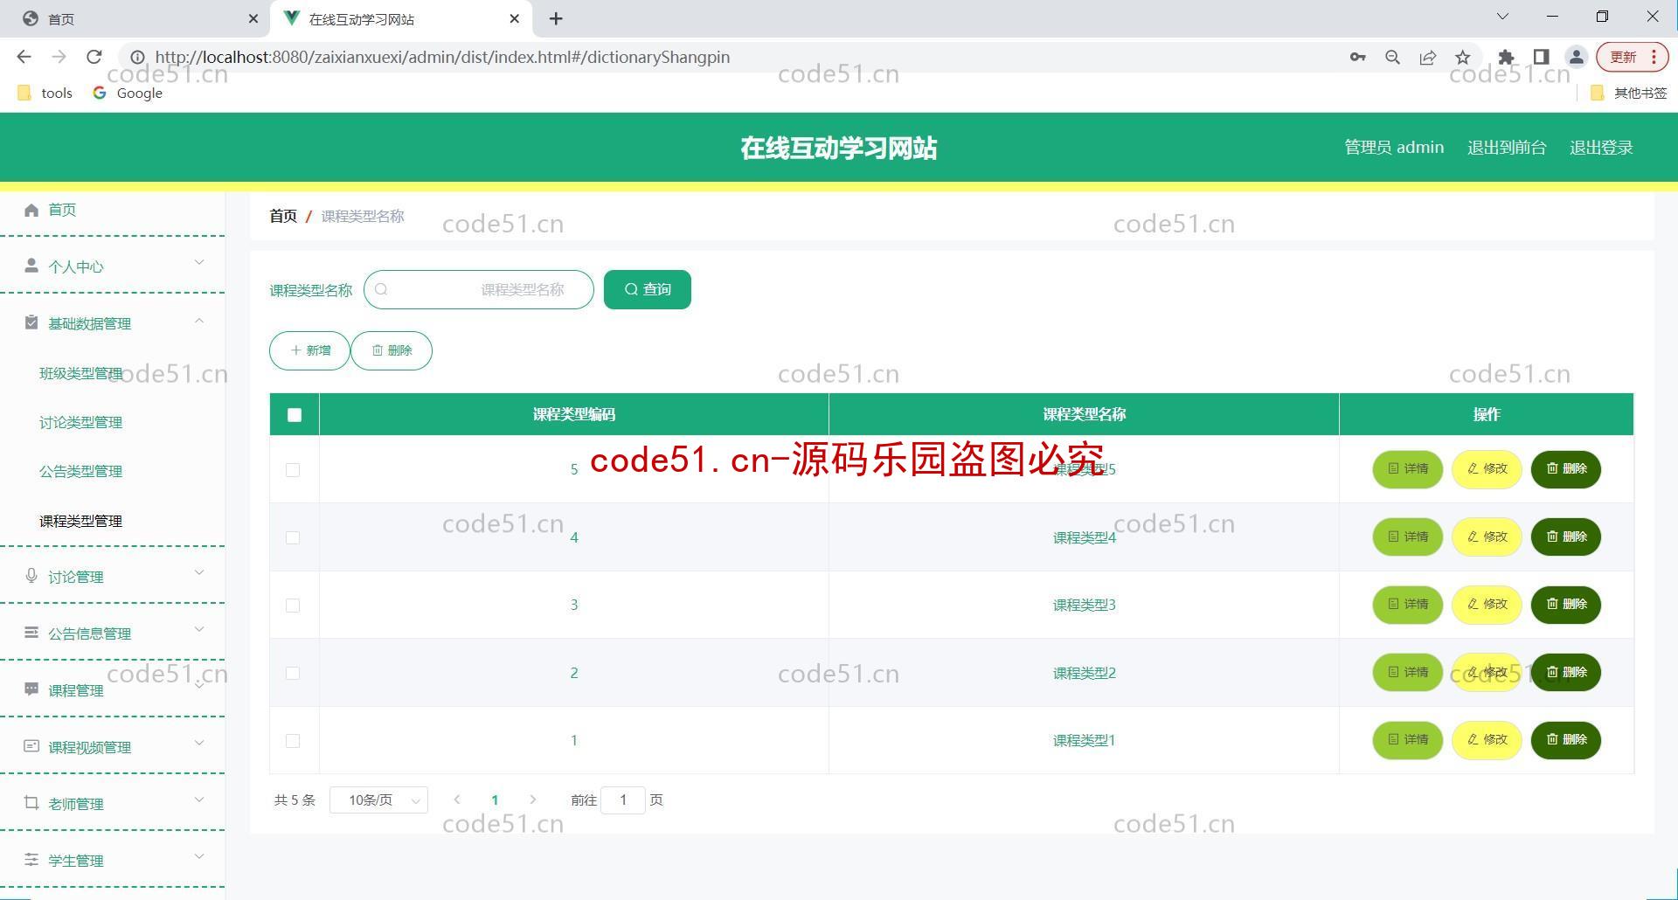The width and height of the screenshot is (1678, 900).
Task: Click the share page icon in address bar
Action: [1428, 57]
